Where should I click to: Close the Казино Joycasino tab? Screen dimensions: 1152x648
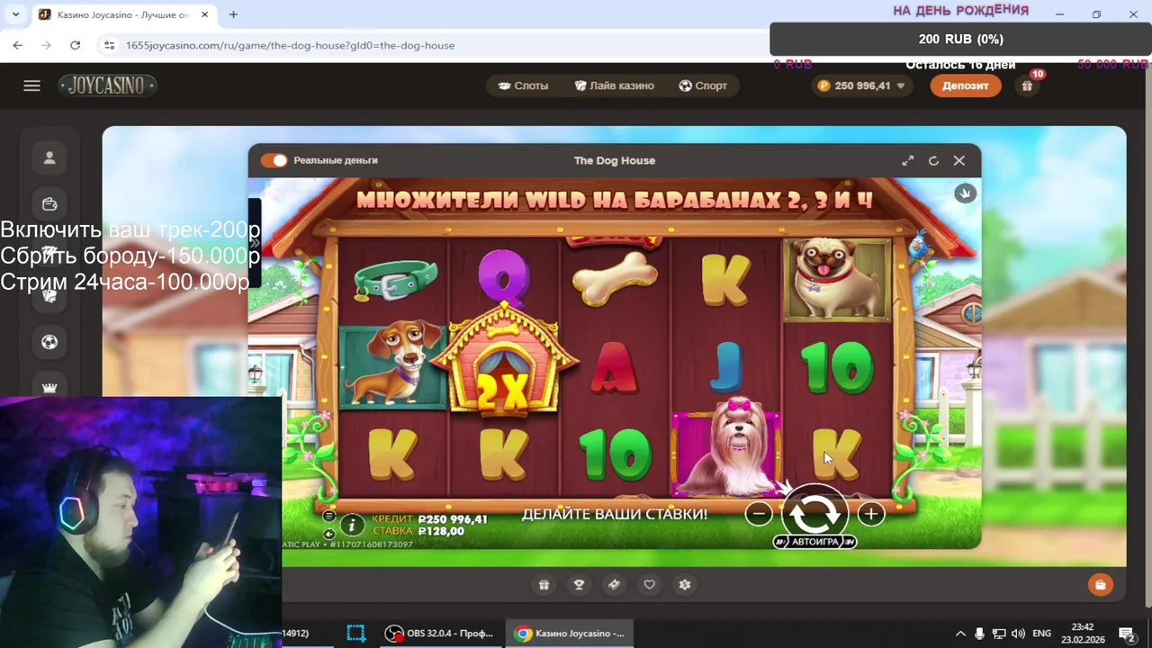[x=204, y=14]
